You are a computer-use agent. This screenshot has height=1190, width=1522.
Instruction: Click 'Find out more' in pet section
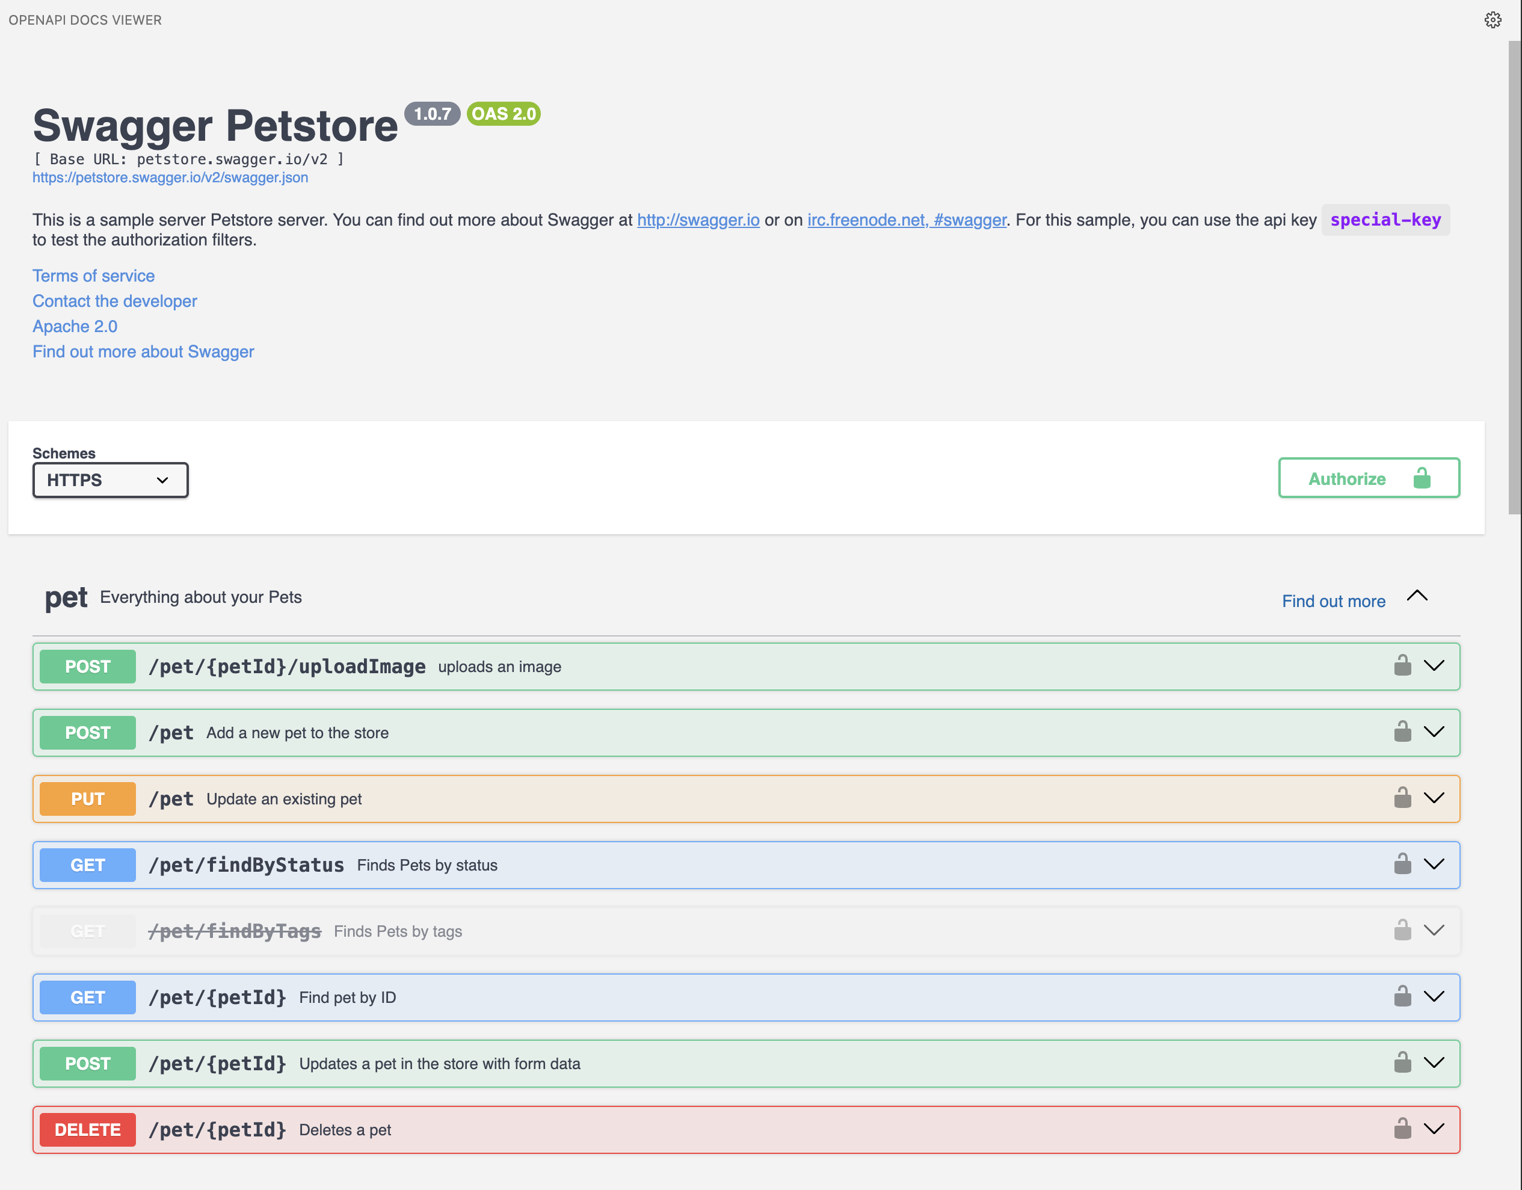pos(1333,602)
